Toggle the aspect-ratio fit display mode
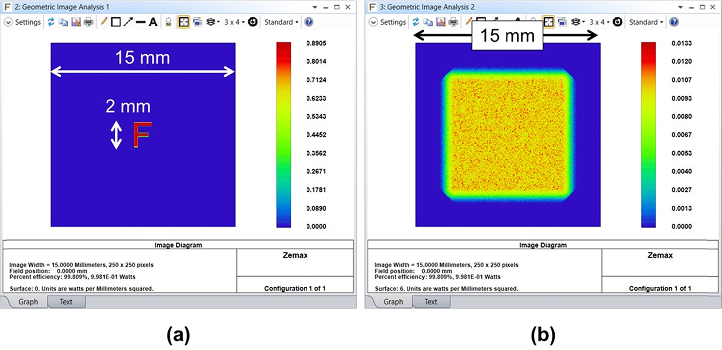This screenshot has height=350, width=722. (184, 22)
